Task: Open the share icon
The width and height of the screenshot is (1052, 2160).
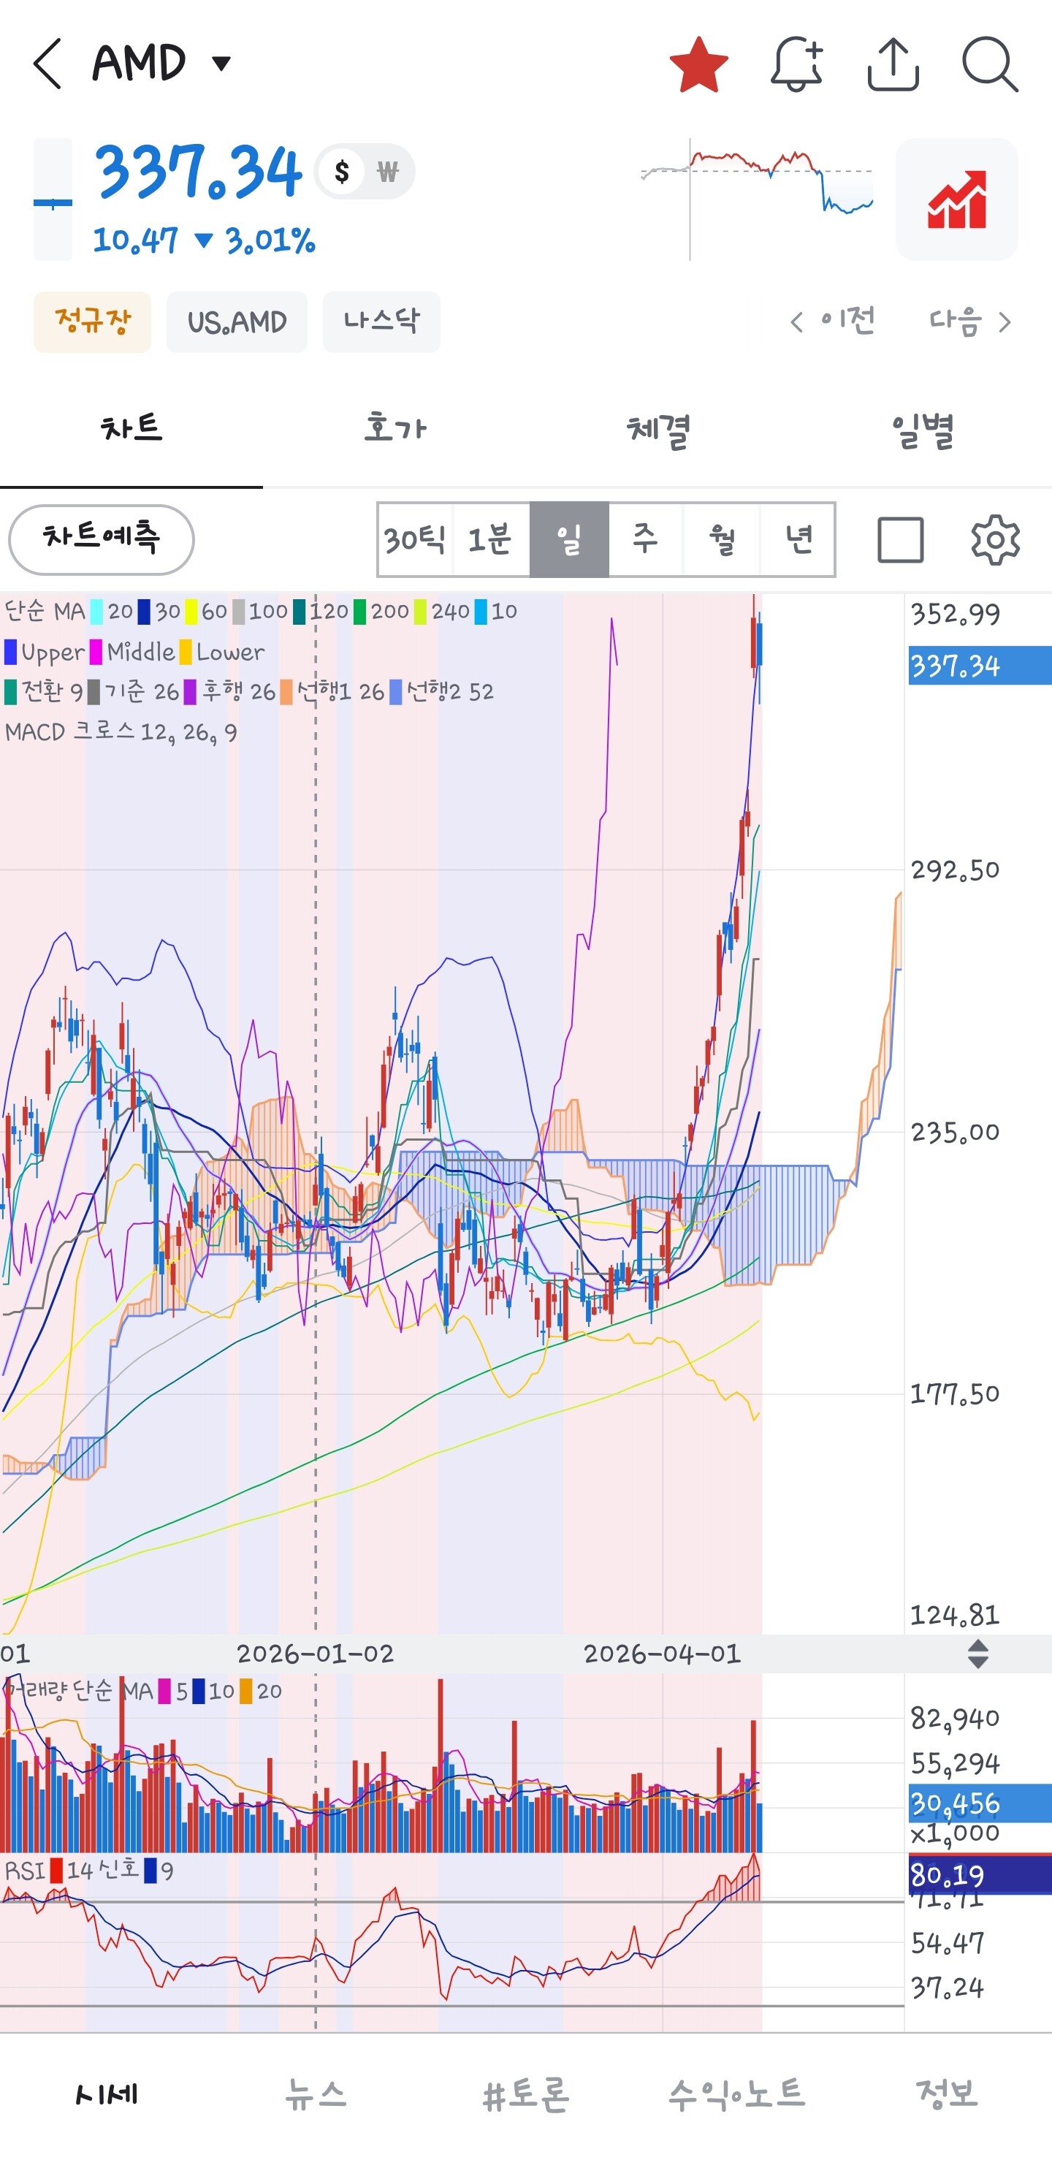Action: (893, 64)
